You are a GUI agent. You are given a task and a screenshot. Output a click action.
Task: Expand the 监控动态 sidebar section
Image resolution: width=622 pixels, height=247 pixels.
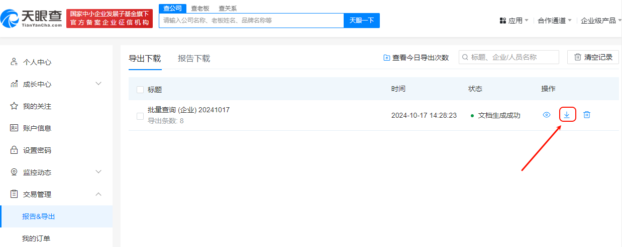[98, 172]
